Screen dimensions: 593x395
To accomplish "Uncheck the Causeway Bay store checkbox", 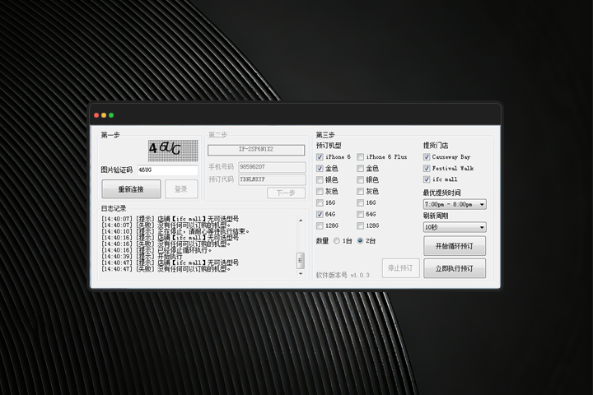I will click(427, 157).
